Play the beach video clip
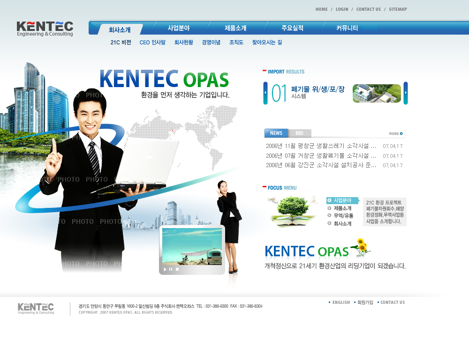This screenshot has width=469, height=339. 165,269
